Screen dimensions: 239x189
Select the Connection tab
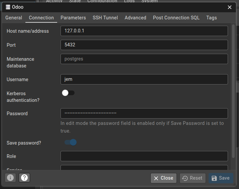click(41, 18)
